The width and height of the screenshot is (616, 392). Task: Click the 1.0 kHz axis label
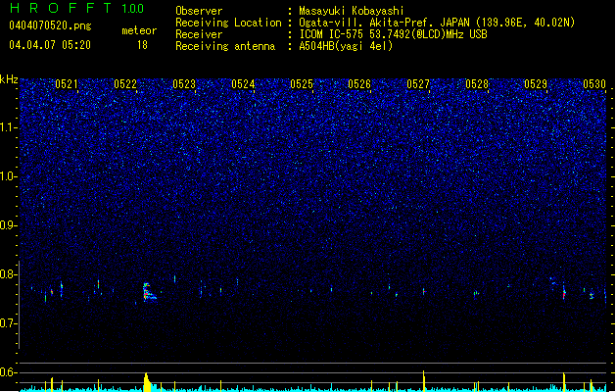(x=9, y=176)
